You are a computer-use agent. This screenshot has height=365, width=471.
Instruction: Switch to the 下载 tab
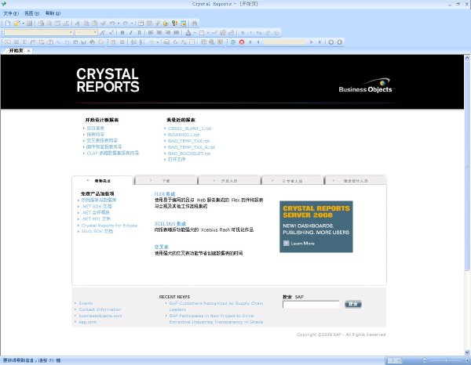(166, 181)
